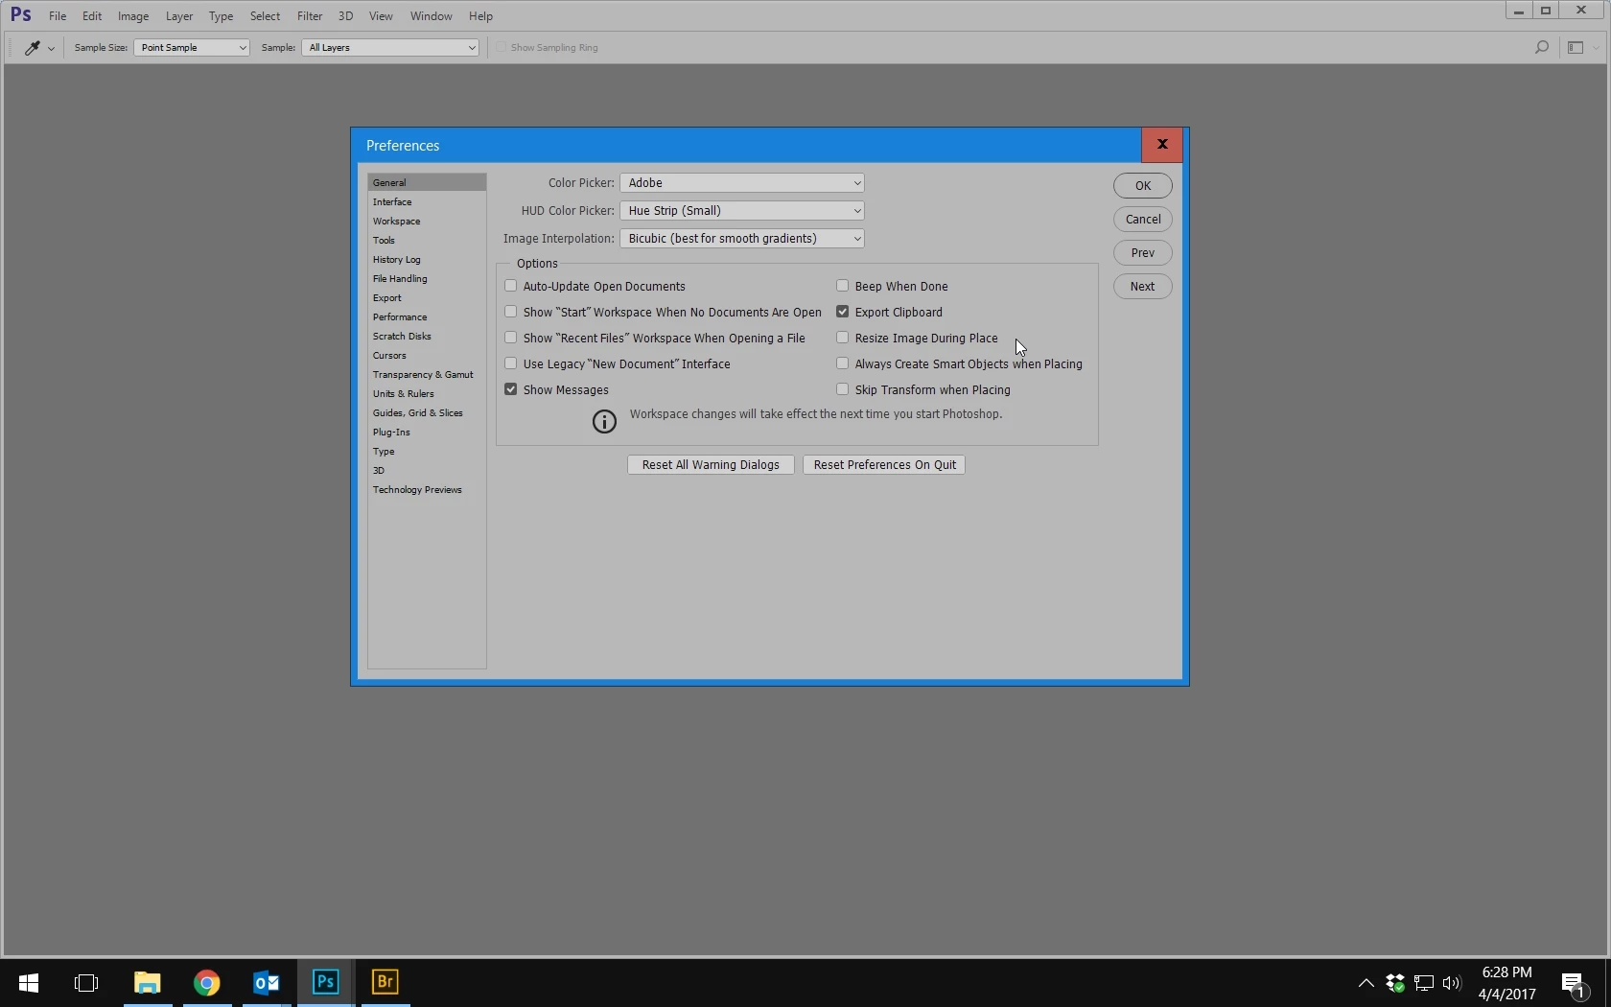Open the Sample All Layers dropdown
The image size is (1611, 1007).
390,47
